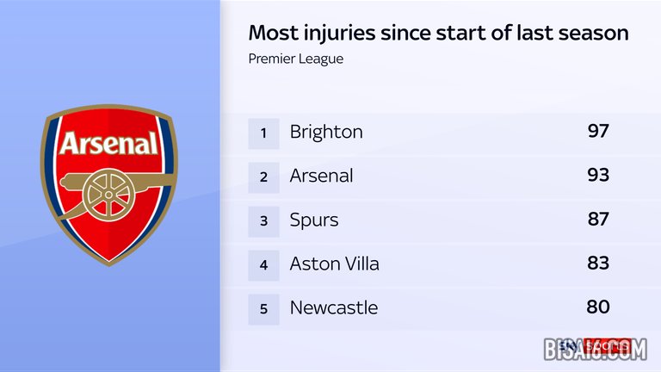Click the rank 5 number box
Viewport: 661px width, 372px height.
pos(264,307)
